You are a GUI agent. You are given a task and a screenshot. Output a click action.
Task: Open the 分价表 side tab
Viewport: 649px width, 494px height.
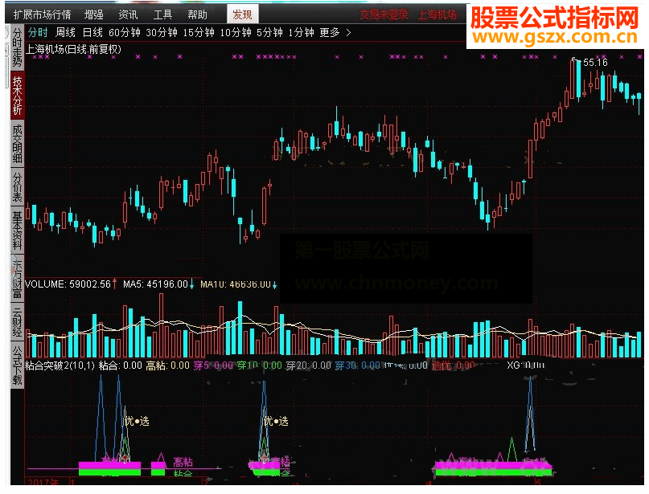[x=17, y=187]
